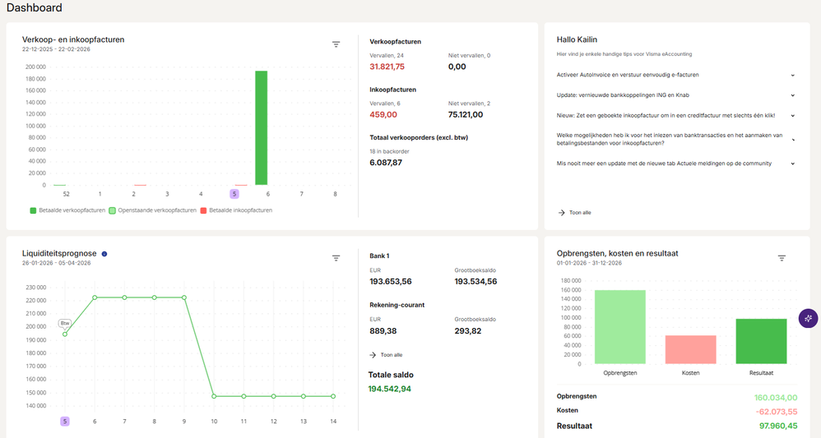Open the purple AI assistant sparkle button

pyautogui.click(x=808, y=318)
